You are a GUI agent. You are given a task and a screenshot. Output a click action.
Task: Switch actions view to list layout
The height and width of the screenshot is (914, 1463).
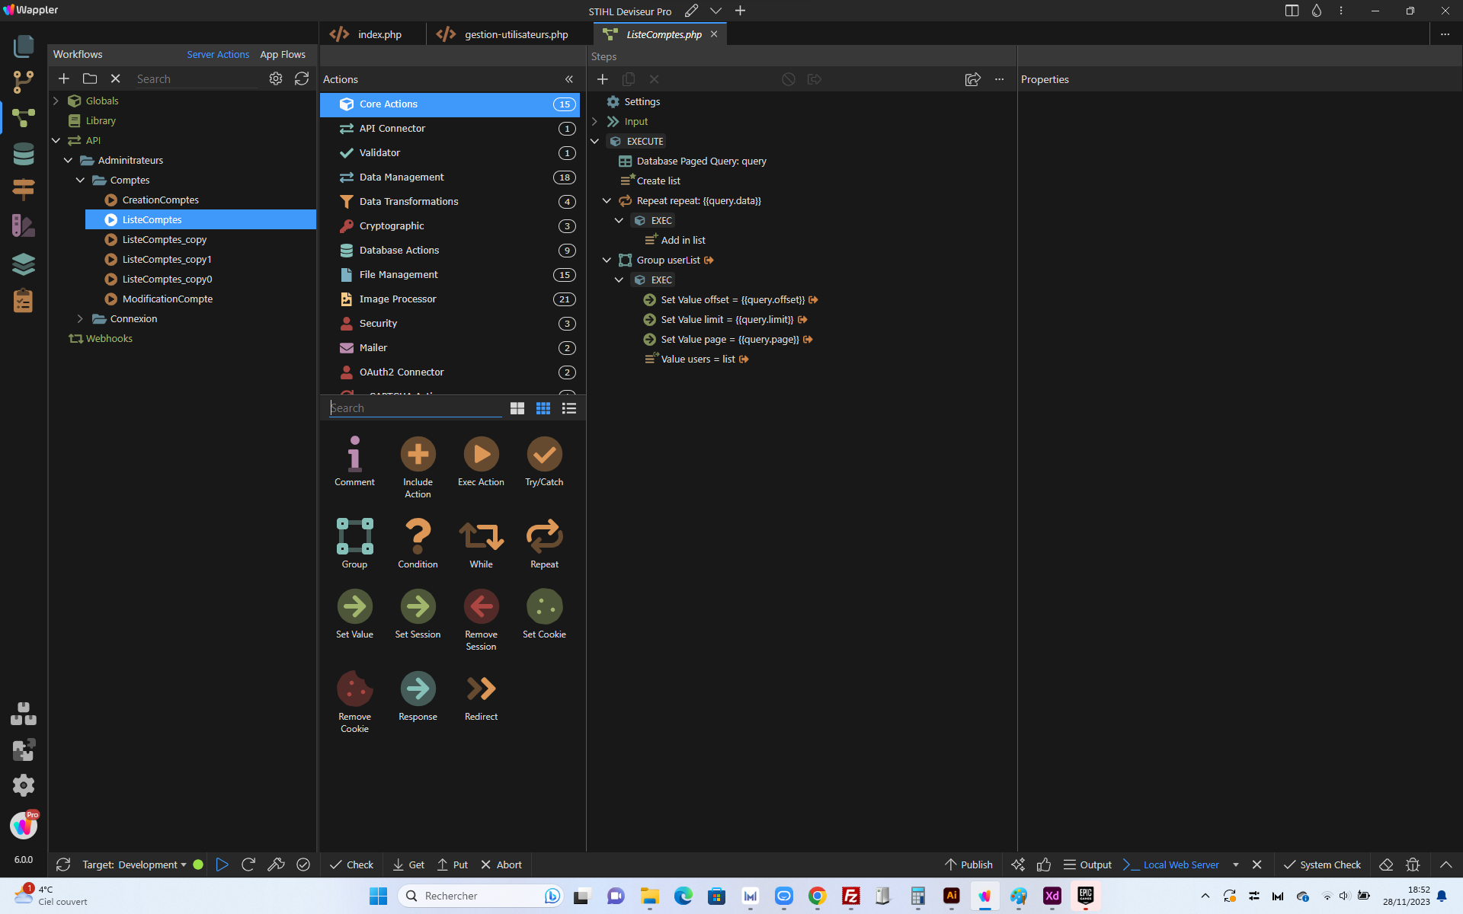(569, 408)
